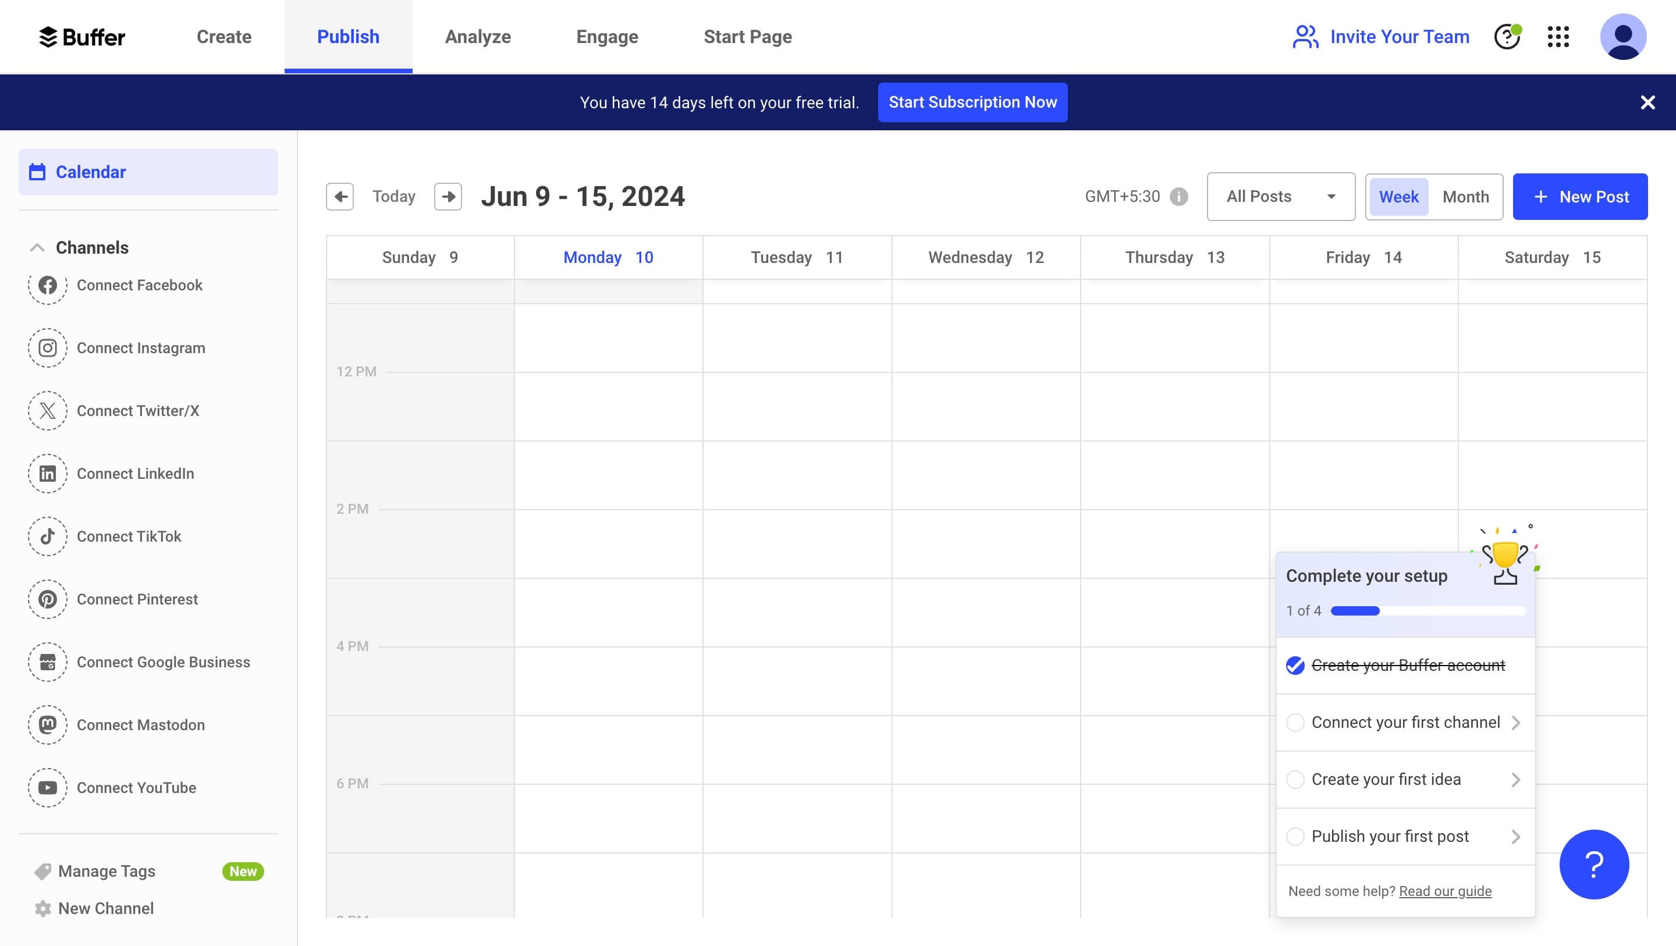
Task: Click the Facebook channel icon
Action: pyautogui.click(x=48, y=285)
